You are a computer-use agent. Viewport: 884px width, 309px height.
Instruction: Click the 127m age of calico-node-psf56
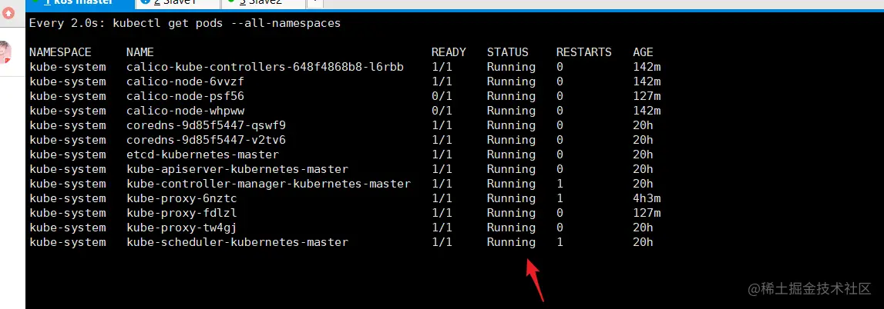(647, 96)
